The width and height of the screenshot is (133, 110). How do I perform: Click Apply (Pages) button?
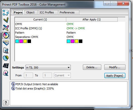click(115, 76)
